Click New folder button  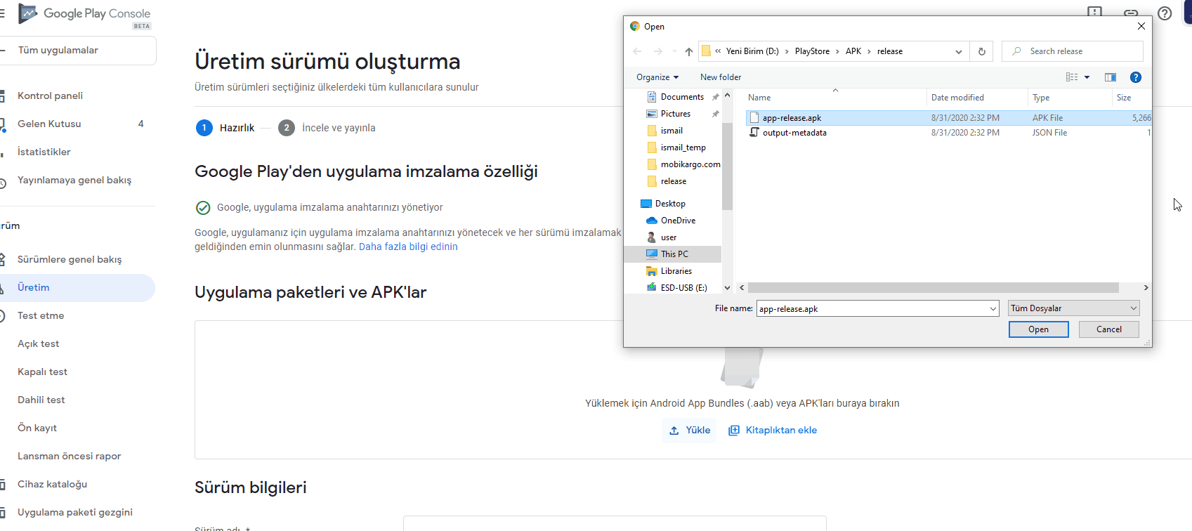[721, 77]
